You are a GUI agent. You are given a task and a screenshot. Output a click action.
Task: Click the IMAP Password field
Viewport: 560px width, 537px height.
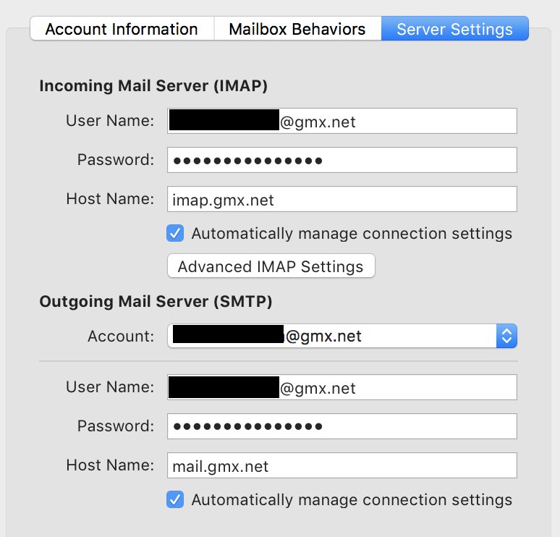[341, 160]
